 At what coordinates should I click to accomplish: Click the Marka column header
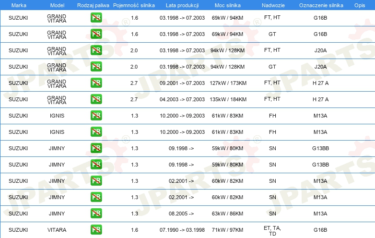coord(18,5)
